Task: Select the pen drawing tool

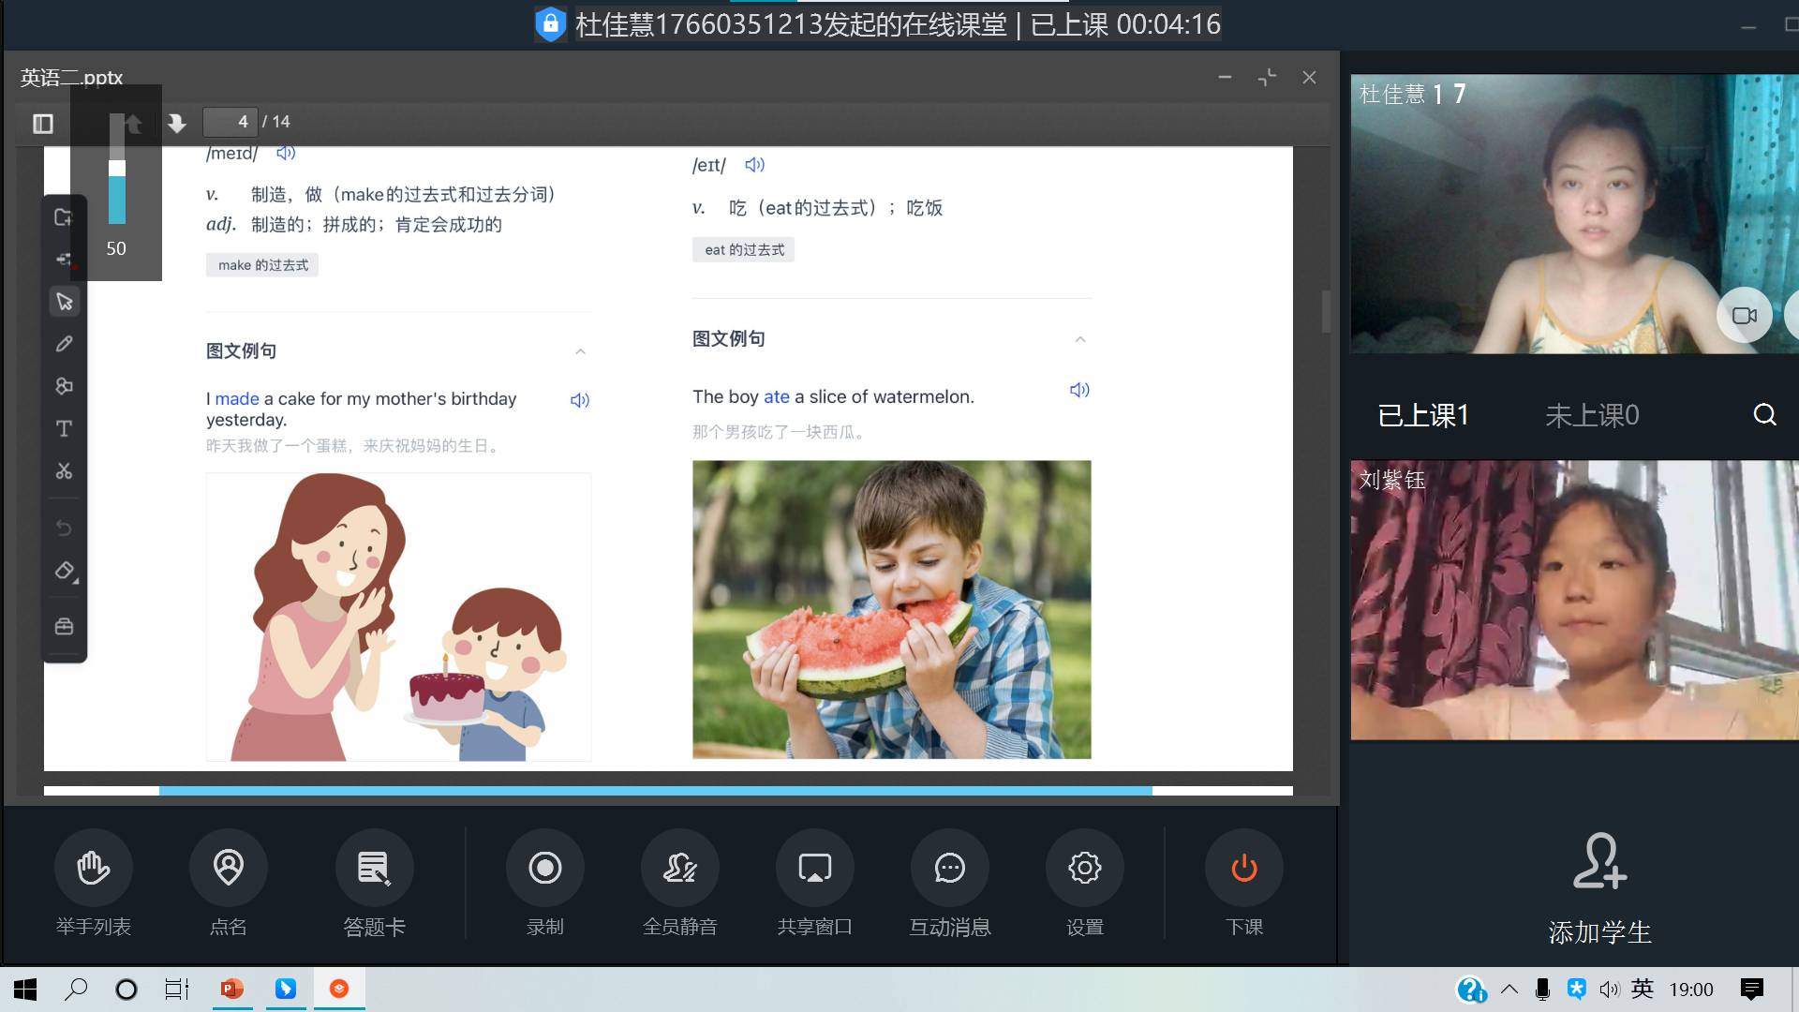Action: pos(64,344)
